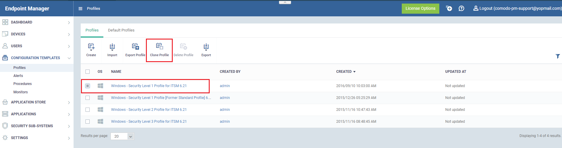Click the License Options button
The width and height of the screenshot is (562, 148).
point(420,8)
